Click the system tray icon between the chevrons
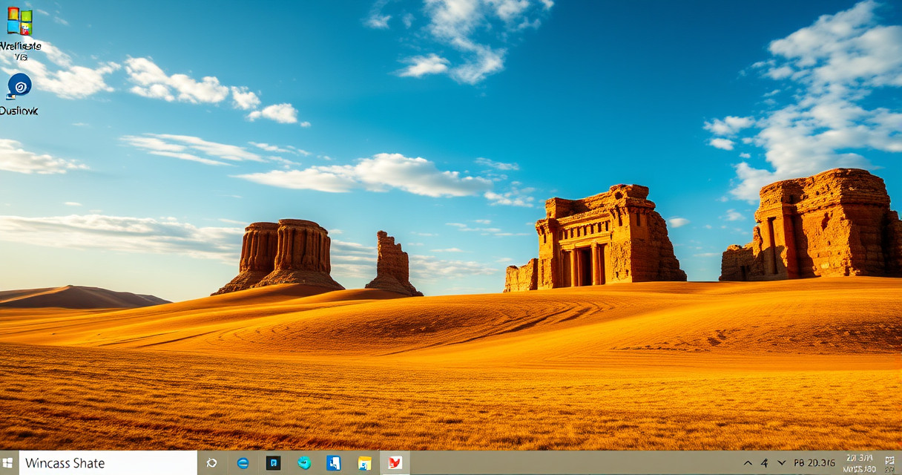902x475 pixels. (x=764, y=463)
